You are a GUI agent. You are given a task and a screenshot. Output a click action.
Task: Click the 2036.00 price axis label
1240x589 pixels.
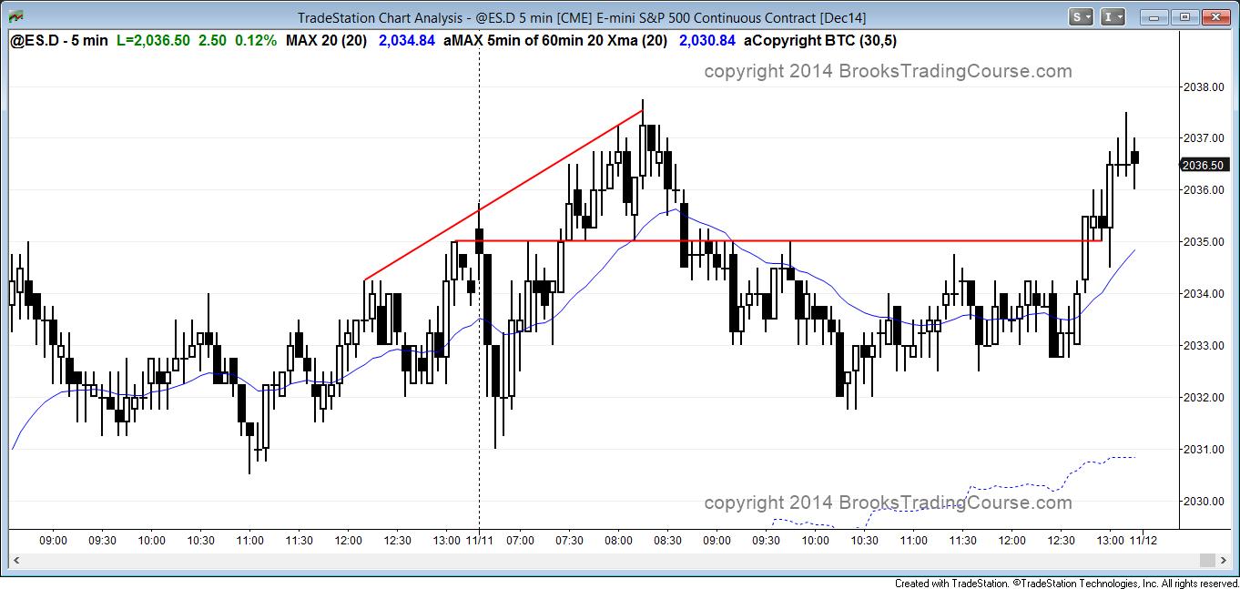click(1203, 190)
